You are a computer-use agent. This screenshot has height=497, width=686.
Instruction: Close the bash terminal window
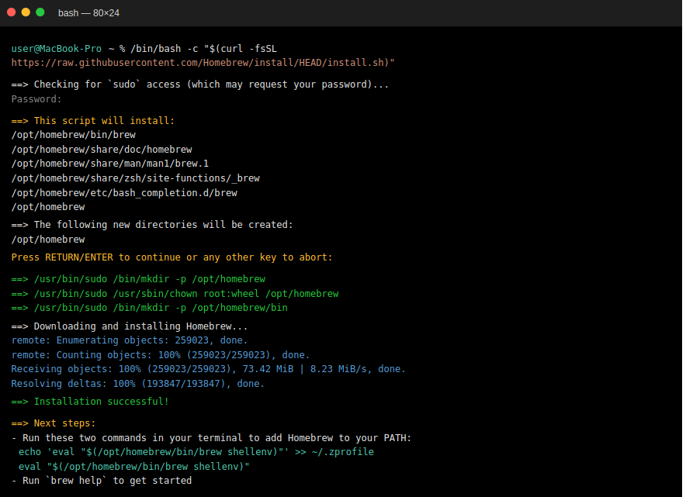[x=12, y=12]
